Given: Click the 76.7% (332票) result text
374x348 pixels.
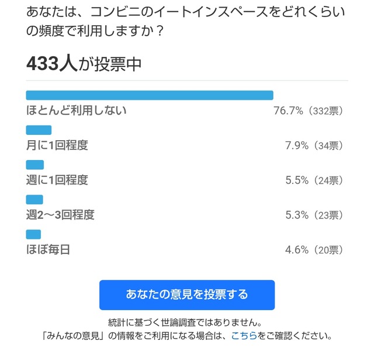Looking at the screenshot, I should point(308,110).
